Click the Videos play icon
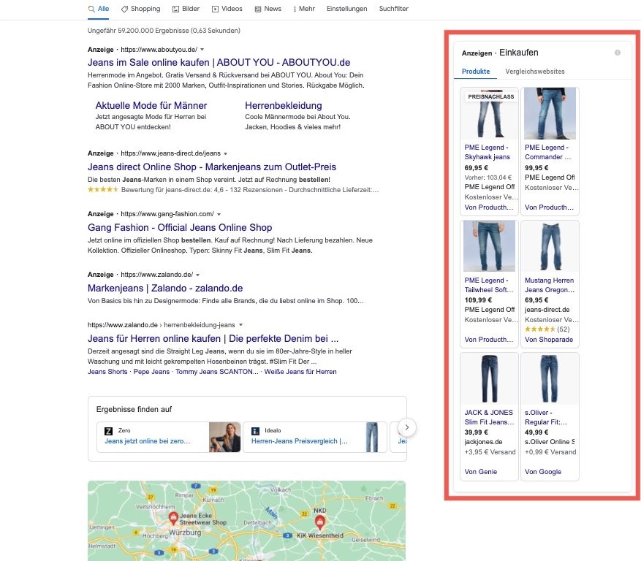Viewport: 641px width, 561px height. pos(215,9)
